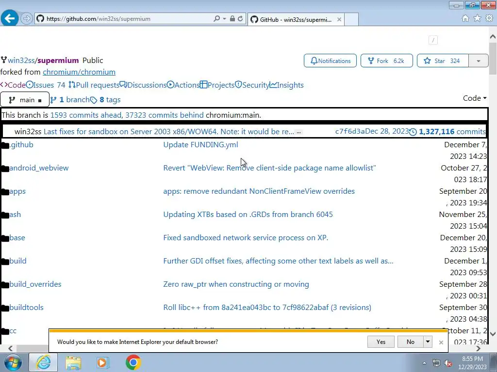Open the buildtools folder
The width and height of the screenshot is (497, 372).
(x=26, y=308)
